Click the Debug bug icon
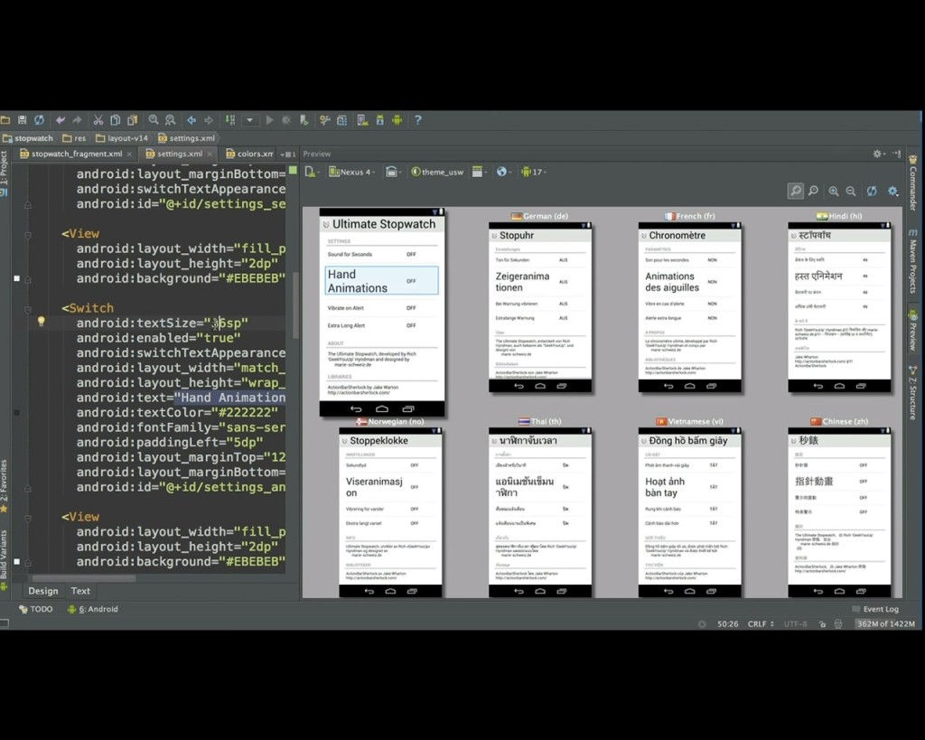The image size is (925, 740). (286, 120)
